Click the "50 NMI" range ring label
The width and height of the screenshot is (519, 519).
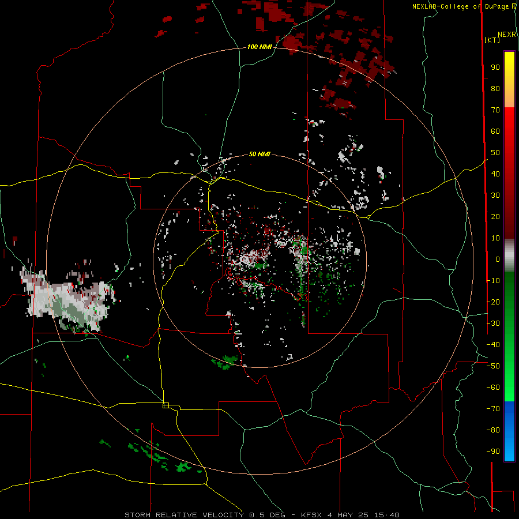259,154
